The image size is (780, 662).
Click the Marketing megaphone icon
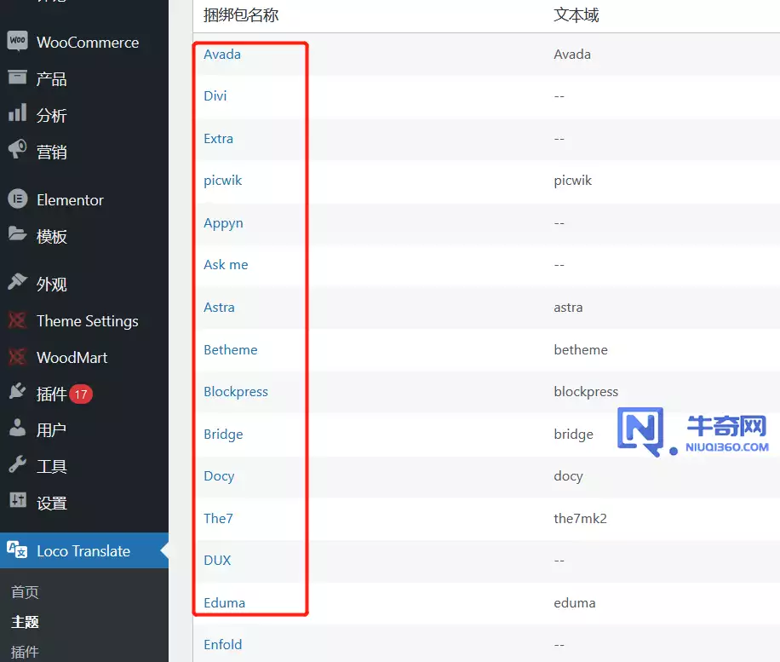pyautogui.click(x=17, y=149)
